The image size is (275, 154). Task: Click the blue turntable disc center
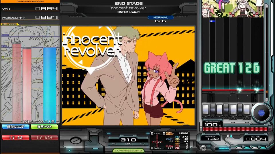(261, 113)
